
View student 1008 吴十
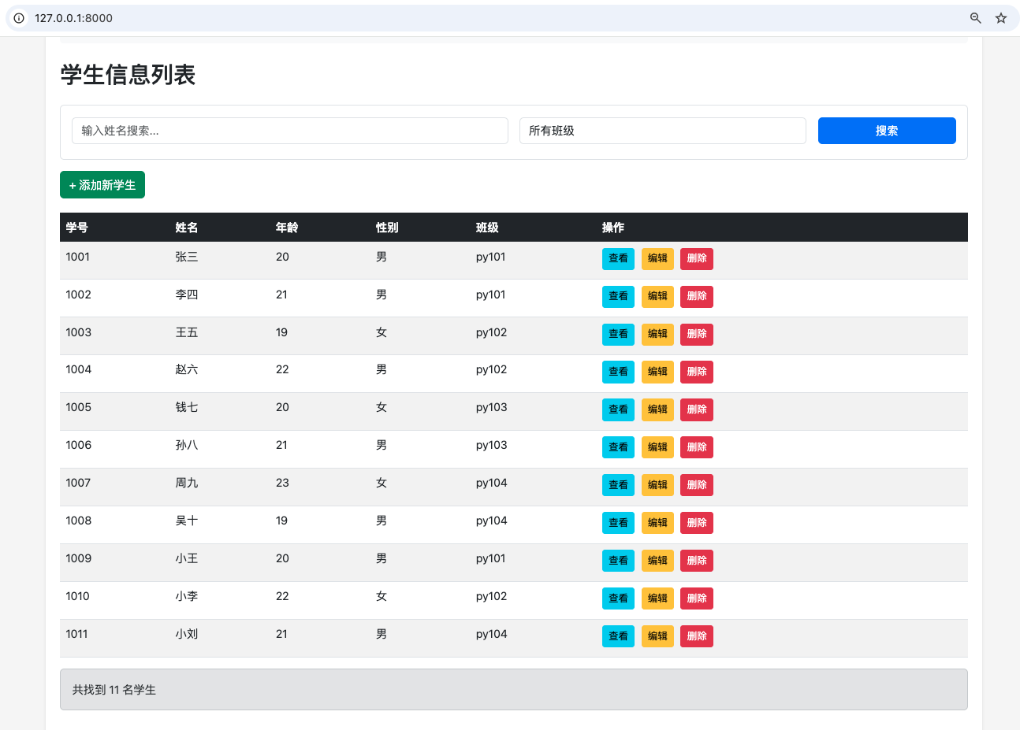coord(618,523)
